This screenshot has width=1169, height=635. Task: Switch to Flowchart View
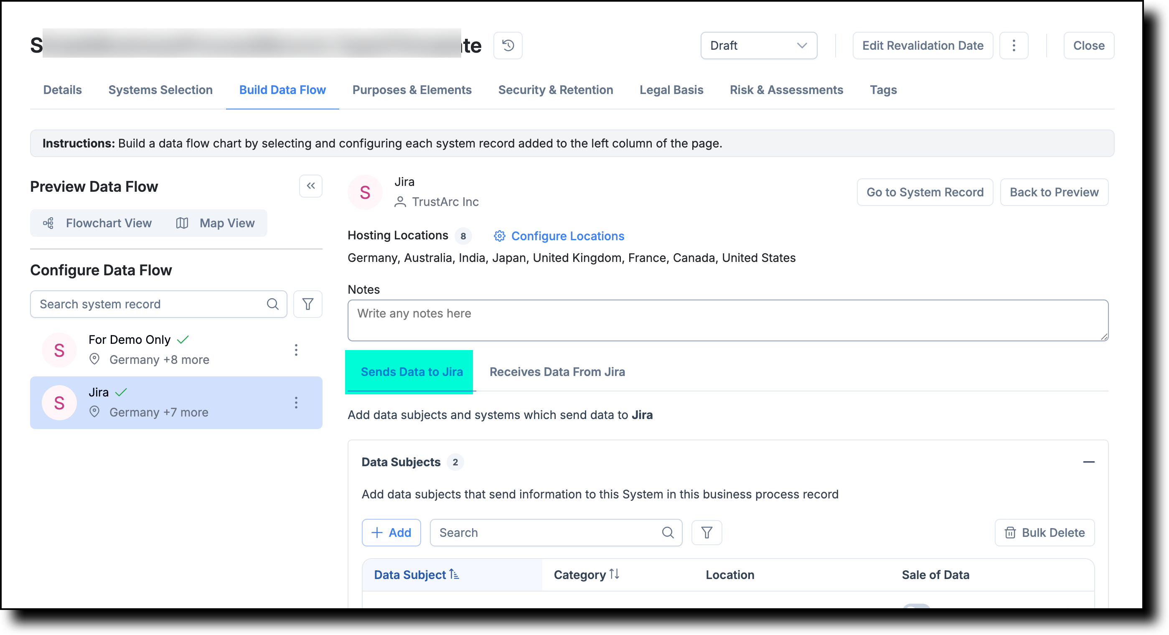98,223
